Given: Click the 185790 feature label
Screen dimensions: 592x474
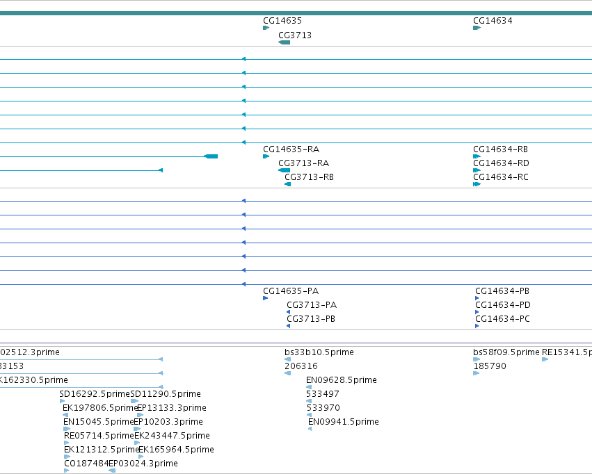Looking at the screenshot, I should point(489,366).
